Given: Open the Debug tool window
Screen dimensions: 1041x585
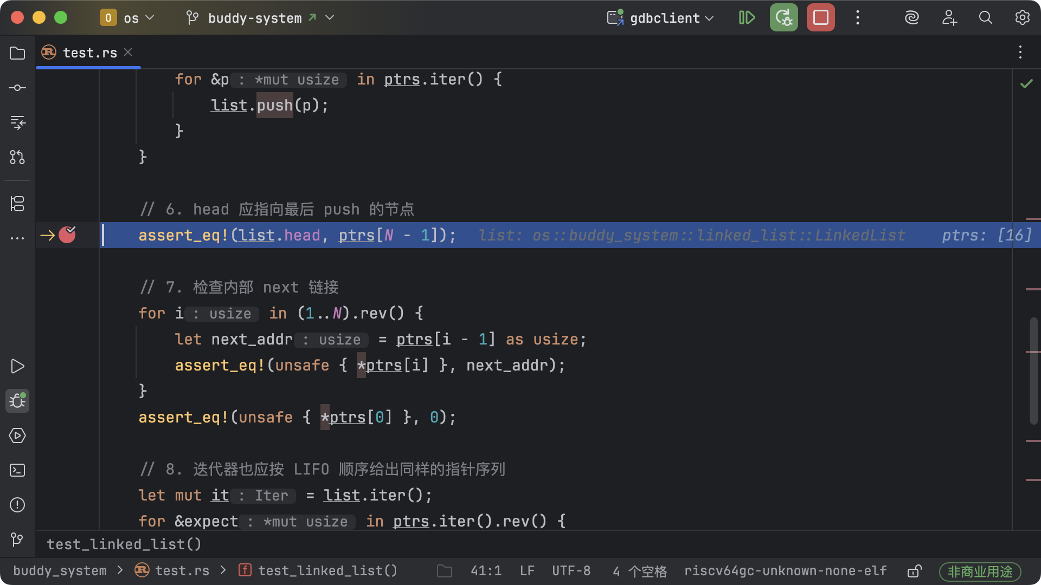Looking at the screenshot, I should (17, 401).
